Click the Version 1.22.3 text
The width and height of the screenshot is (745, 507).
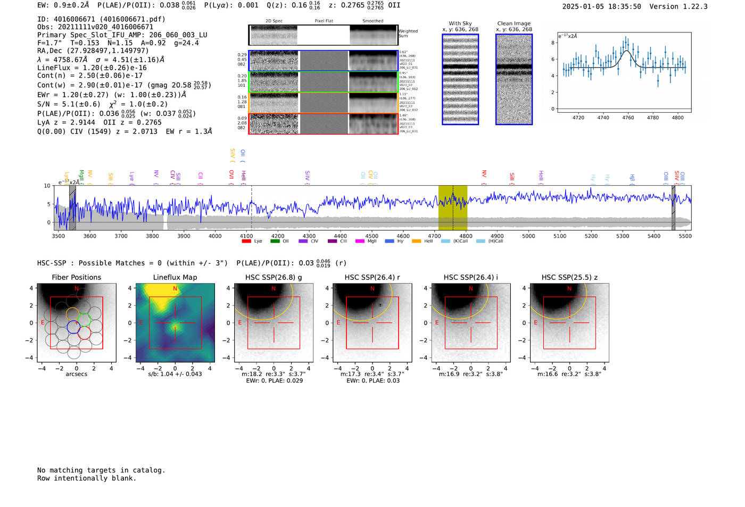[678, 6]
